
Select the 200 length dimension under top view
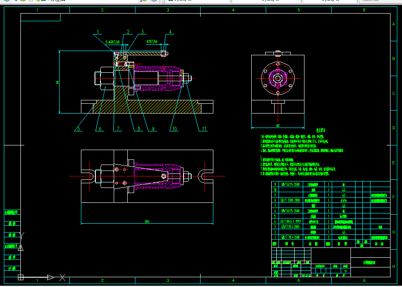click(x=147, y=222)
